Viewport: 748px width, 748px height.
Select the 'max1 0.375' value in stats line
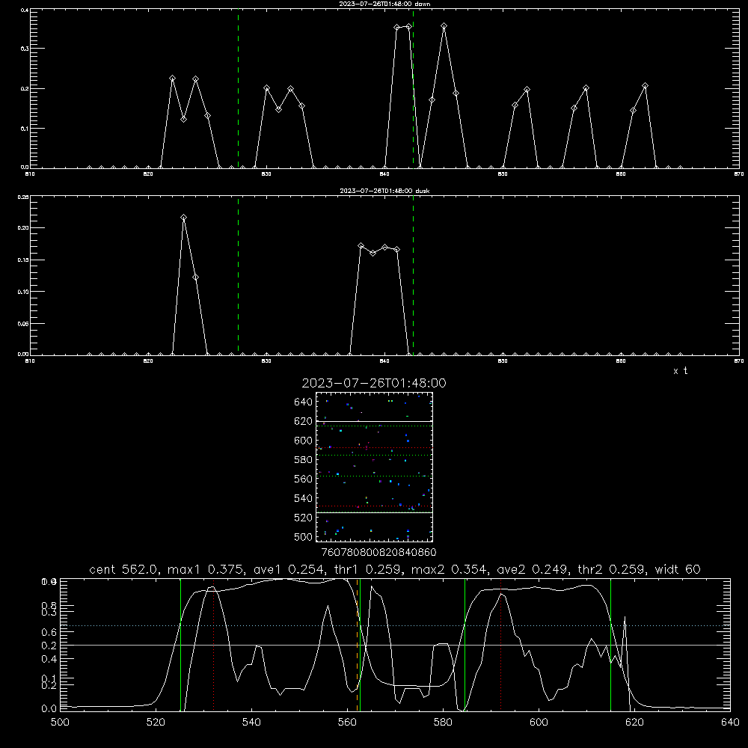pos(207,569)
